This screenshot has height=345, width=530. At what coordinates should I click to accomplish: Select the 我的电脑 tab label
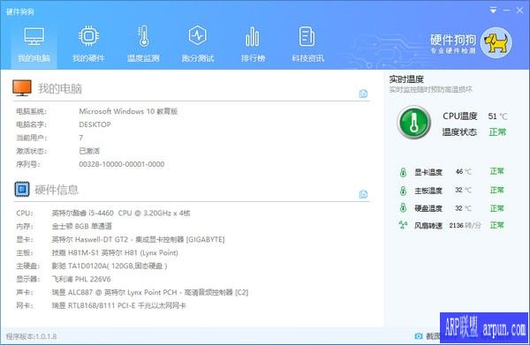[34, 58]
